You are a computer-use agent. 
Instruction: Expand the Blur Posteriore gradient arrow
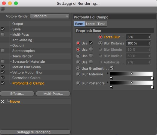(108, 82)
